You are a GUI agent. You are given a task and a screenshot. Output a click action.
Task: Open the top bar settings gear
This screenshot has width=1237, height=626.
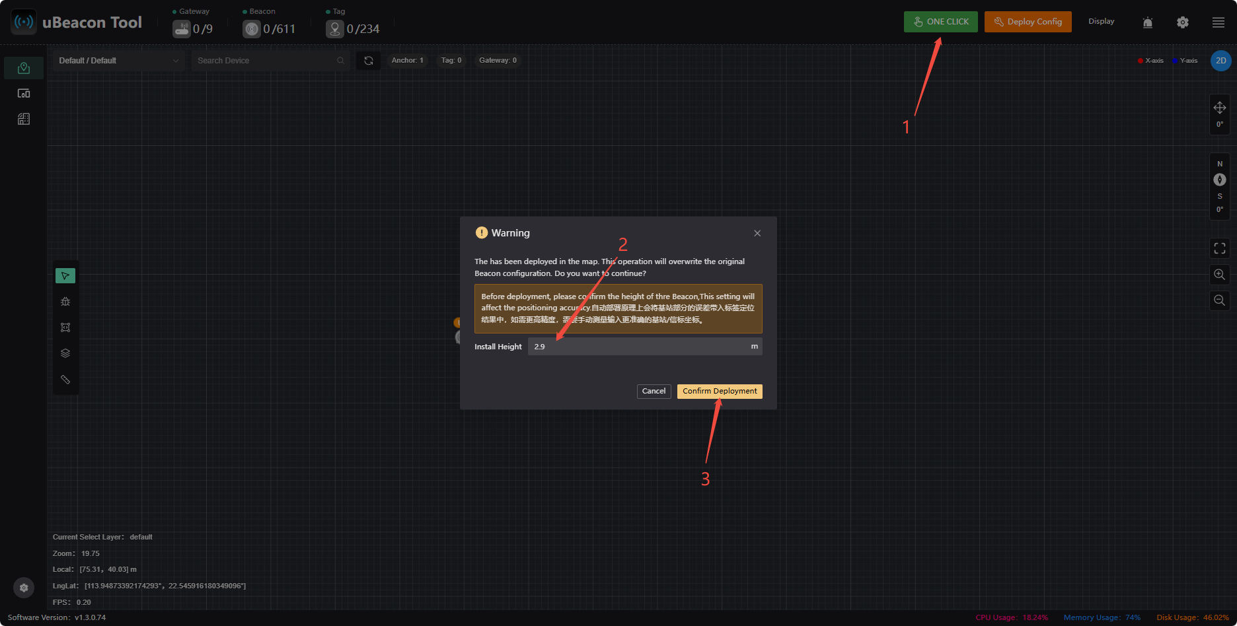[1183, 22]
